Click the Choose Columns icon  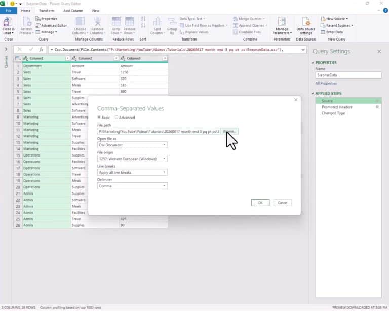(x=80, y=22)
